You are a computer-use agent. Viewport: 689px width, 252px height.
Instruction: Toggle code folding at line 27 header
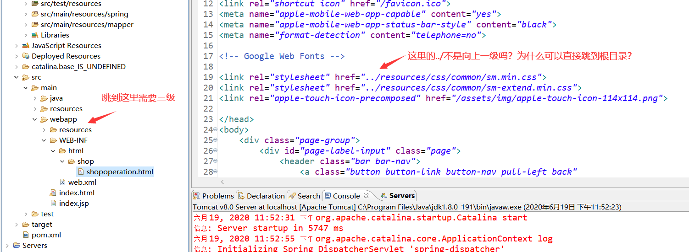point(216,161)
